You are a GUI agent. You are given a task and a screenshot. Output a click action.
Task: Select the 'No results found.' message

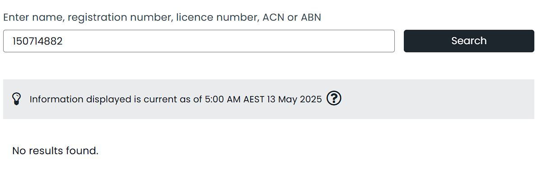(x=55, y=151)
